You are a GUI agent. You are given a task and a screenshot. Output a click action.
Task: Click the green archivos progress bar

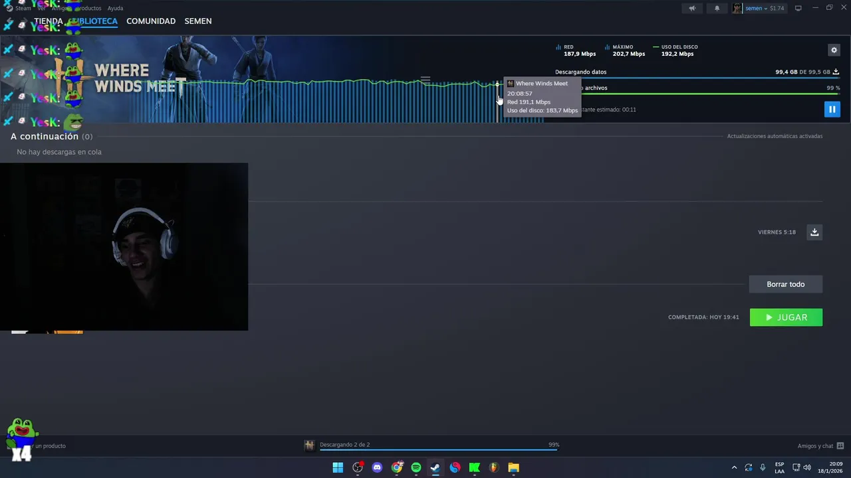pyautogui.click(x=711, y=94)
